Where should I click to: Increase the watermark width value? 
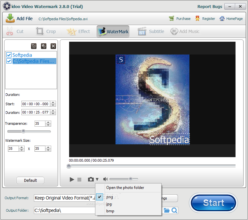[21, 147]
